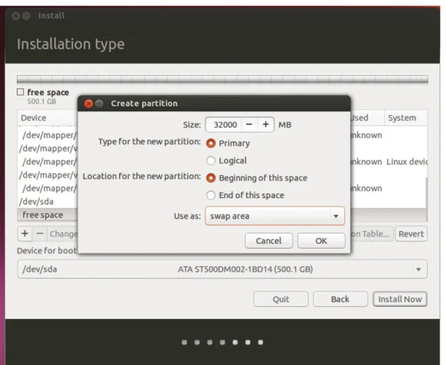Click the Device column header
The image size is (446, 365).
(x=48, y=118)
